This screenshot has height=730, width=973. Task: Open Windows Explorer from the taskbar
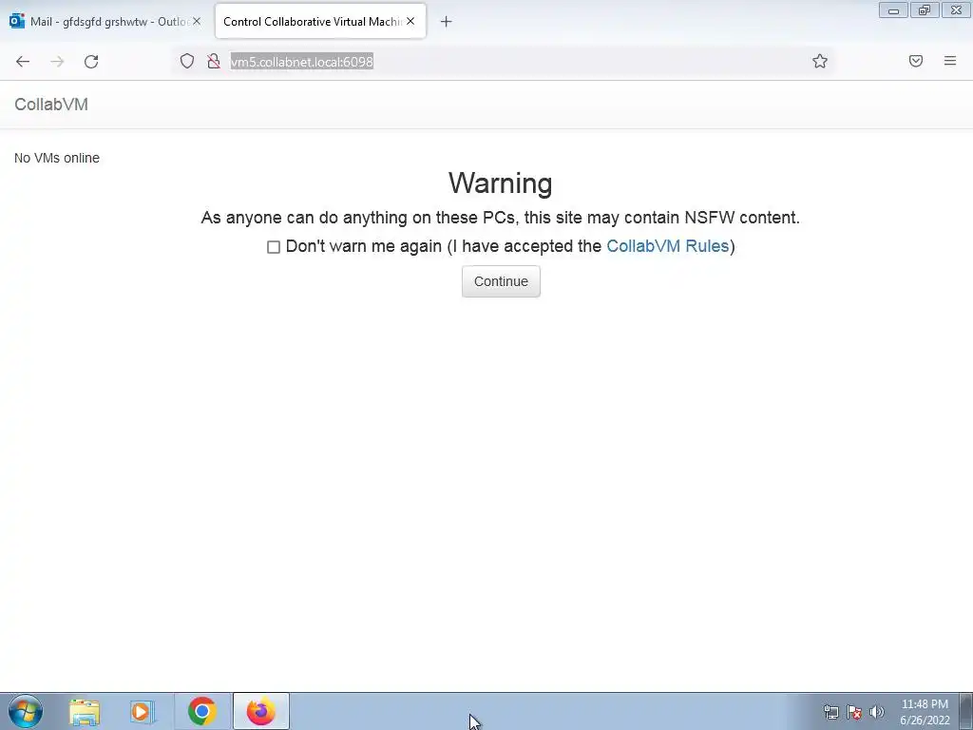[x=85, y=711]
